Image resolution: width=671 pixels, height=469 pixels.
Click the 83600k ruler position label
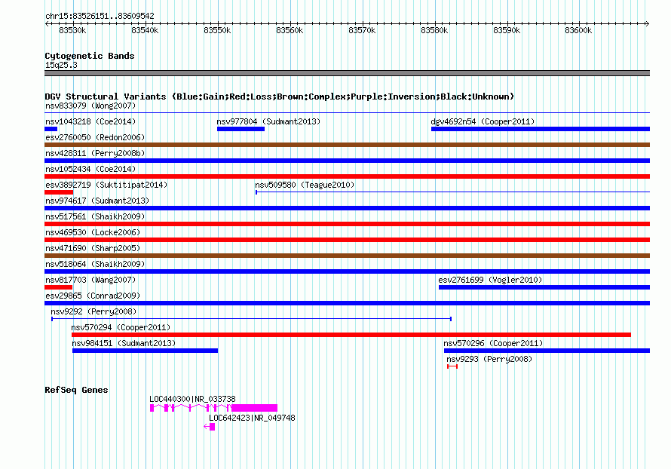click(x=578, y=30)
